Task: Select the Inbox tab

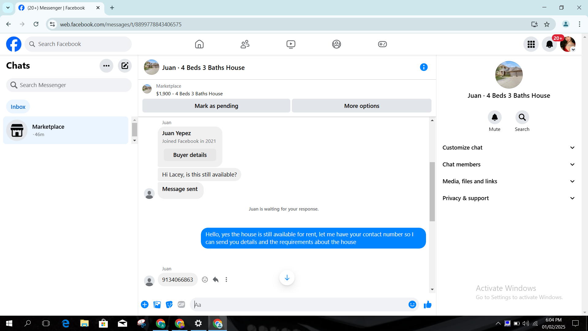Action: tap(18, 107)
